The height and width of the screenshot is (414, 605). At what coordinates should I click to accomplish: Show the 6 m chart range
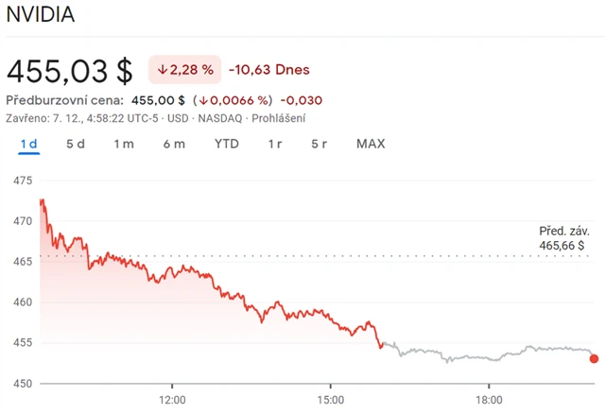coord(174,144)
